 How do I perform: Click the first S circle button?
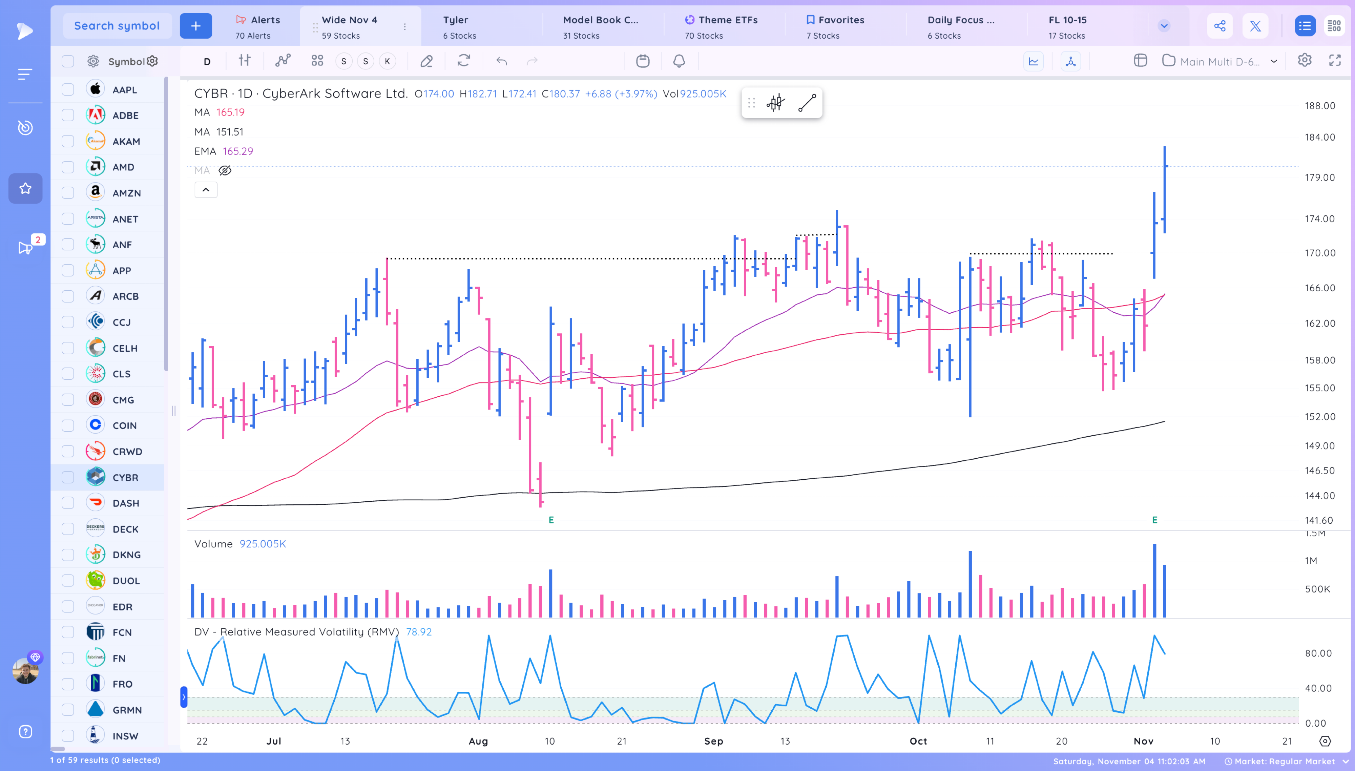coord(343,61)
